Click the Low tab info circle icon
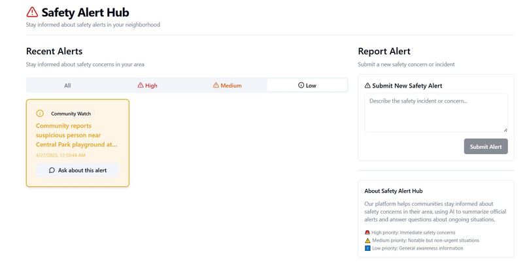 tap(301, 86)
